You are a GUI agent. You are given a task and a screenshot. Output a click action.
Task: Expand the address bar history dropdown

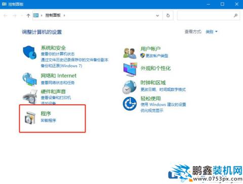157,16
